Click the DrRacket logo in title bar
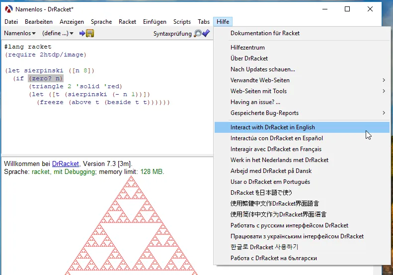 coord(8,9)
